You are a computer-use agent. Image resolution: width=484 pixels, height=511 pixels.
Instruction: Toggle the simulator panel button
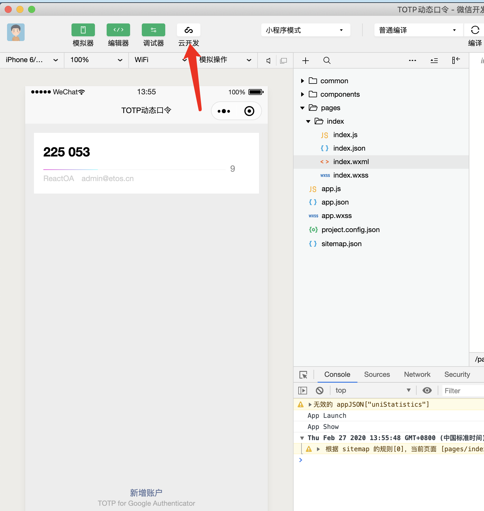coord(83,30)
